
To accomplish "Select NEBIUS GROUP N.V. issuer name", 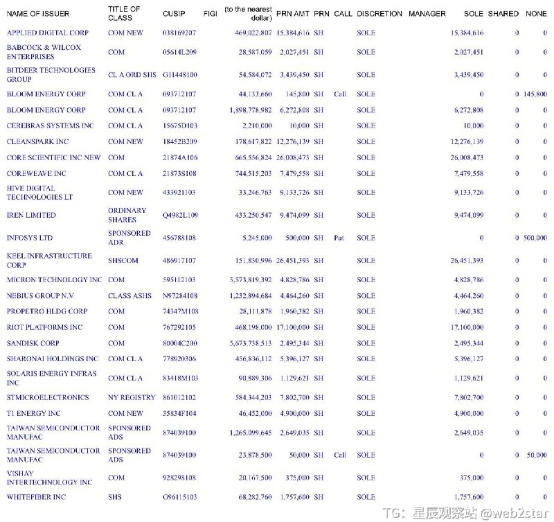I will click(x=41, y=295).
